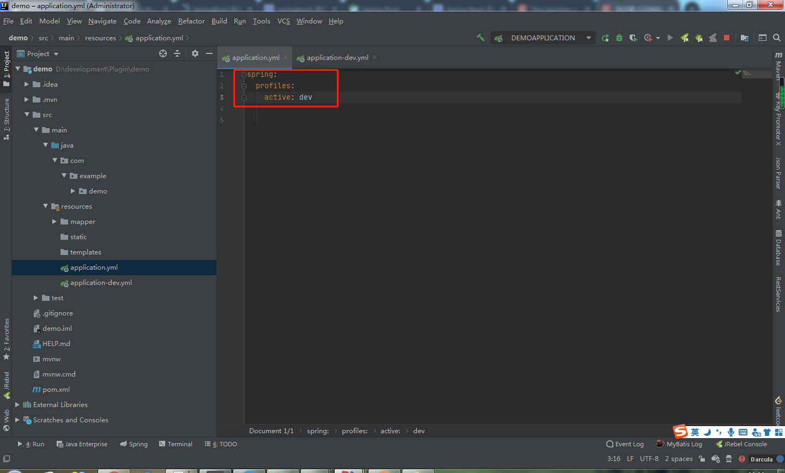This screenshot has width=785, height=473.
Task: Open the Maven side panel
Action: point(778,66)
